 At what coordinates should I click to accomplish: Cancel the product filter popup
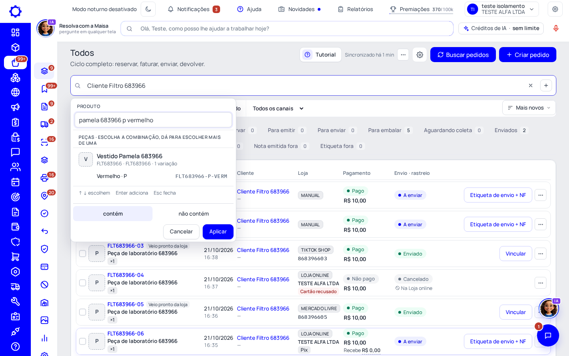181,232
